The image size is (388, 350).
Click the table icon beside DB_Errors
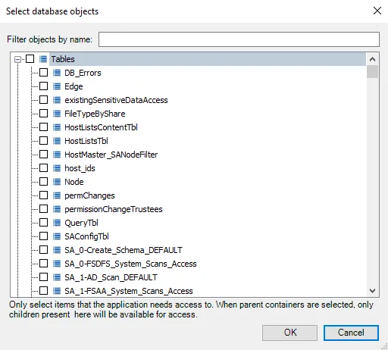click(x=57, y=73)
